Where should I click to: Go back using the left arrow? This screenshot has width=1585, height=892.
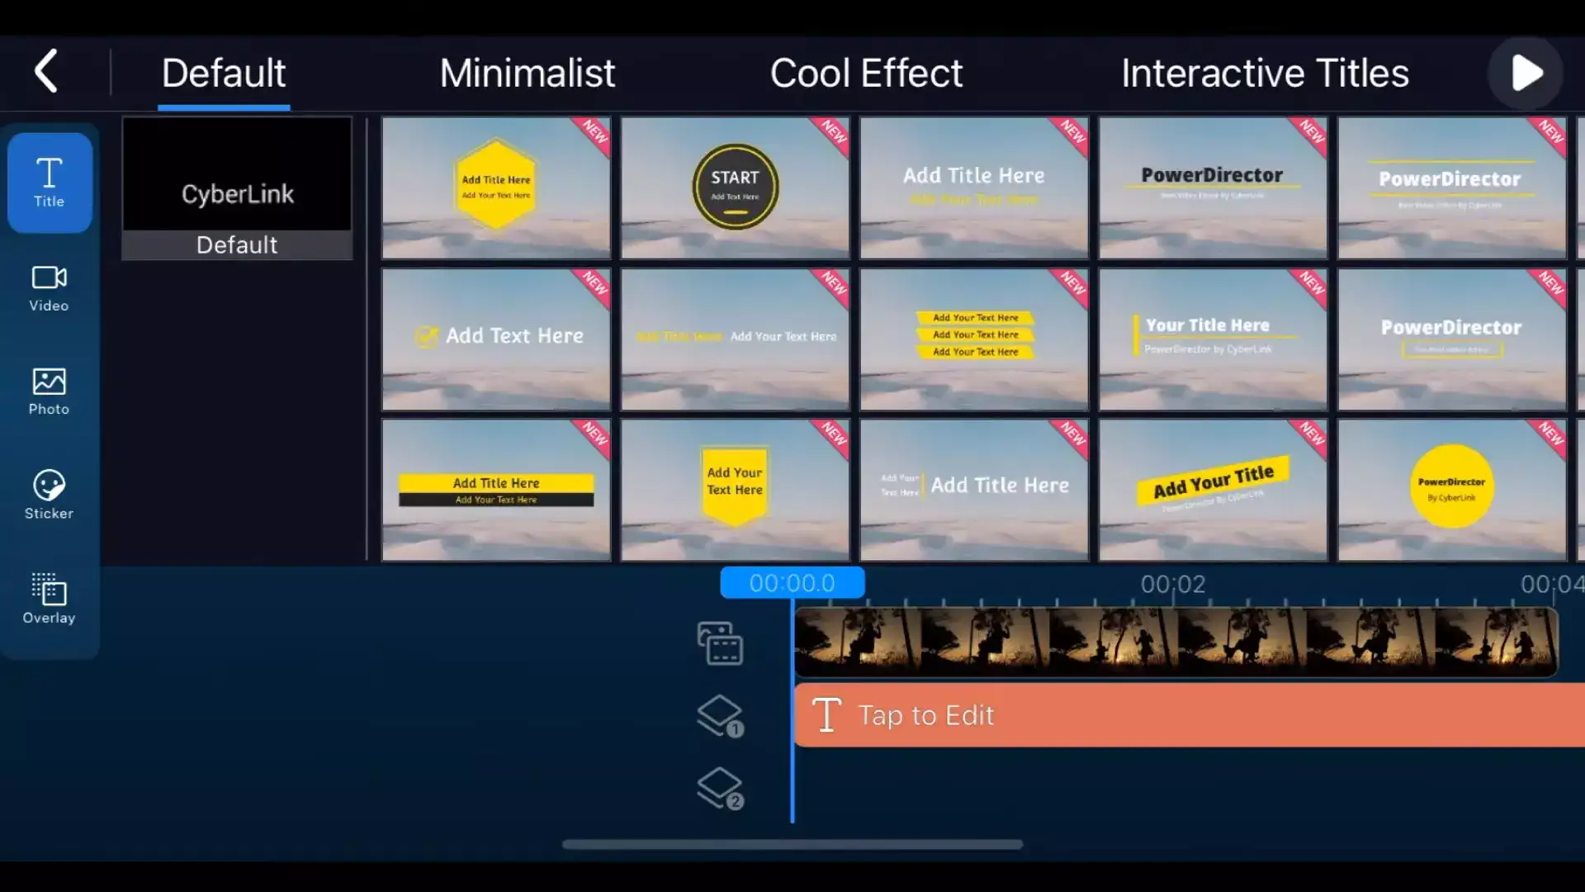click(46, 72)
